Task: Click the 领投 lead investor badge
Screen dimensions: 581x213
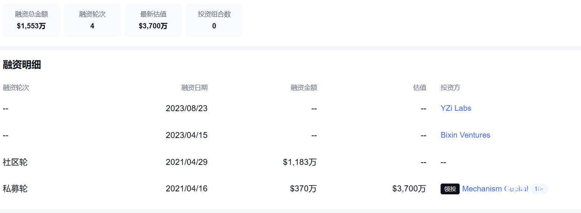Action: (450, 189)
